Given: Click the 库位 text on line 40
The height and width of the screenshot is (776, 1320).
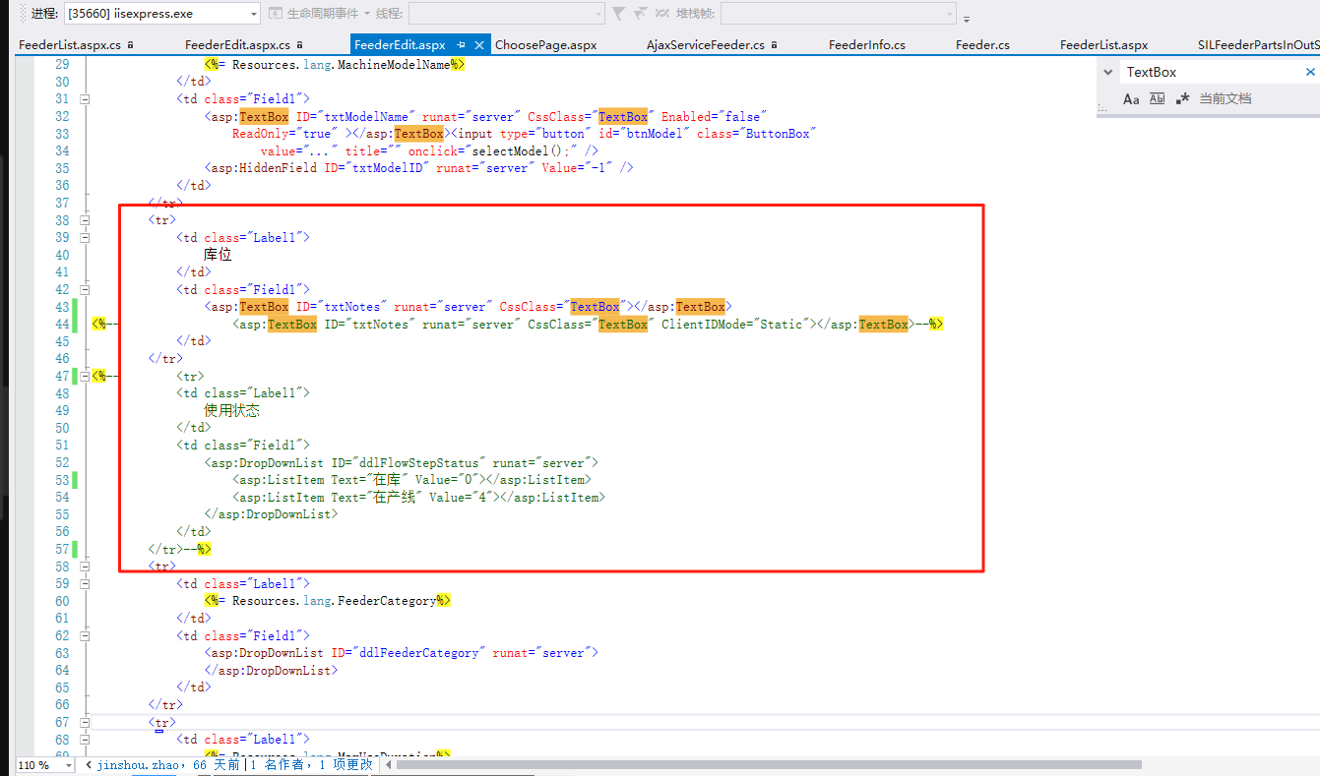Looking at the screenshot, I should pyautogui.click(x=218, y=255).
